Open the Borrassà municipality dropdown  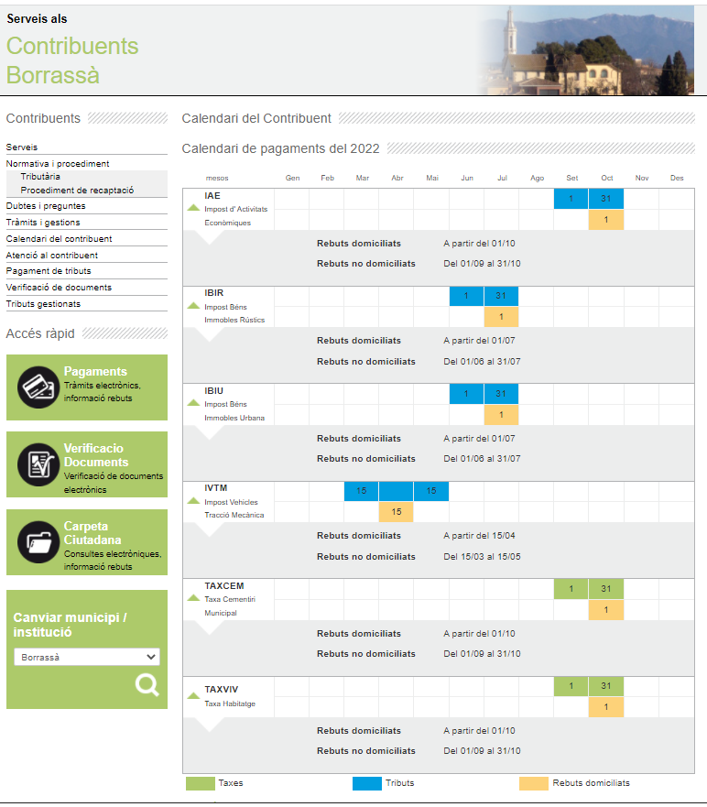(x=87, y=657)
